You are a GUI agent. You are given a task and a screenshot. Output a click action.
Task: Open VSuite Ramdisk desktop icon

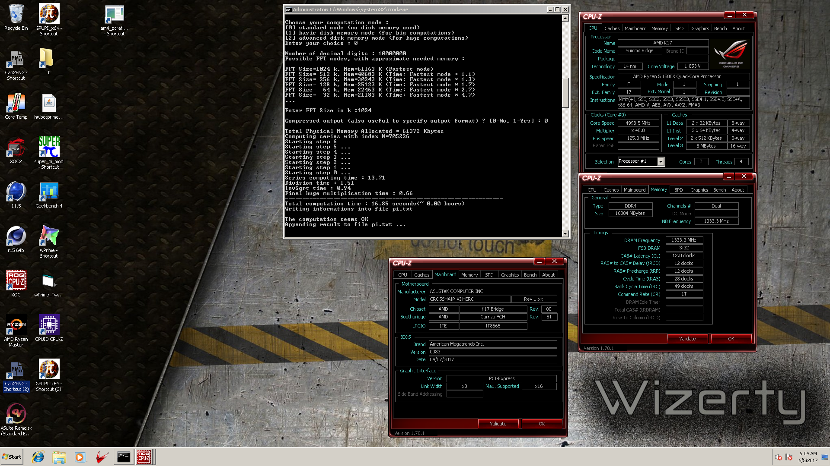click(16, 420)
